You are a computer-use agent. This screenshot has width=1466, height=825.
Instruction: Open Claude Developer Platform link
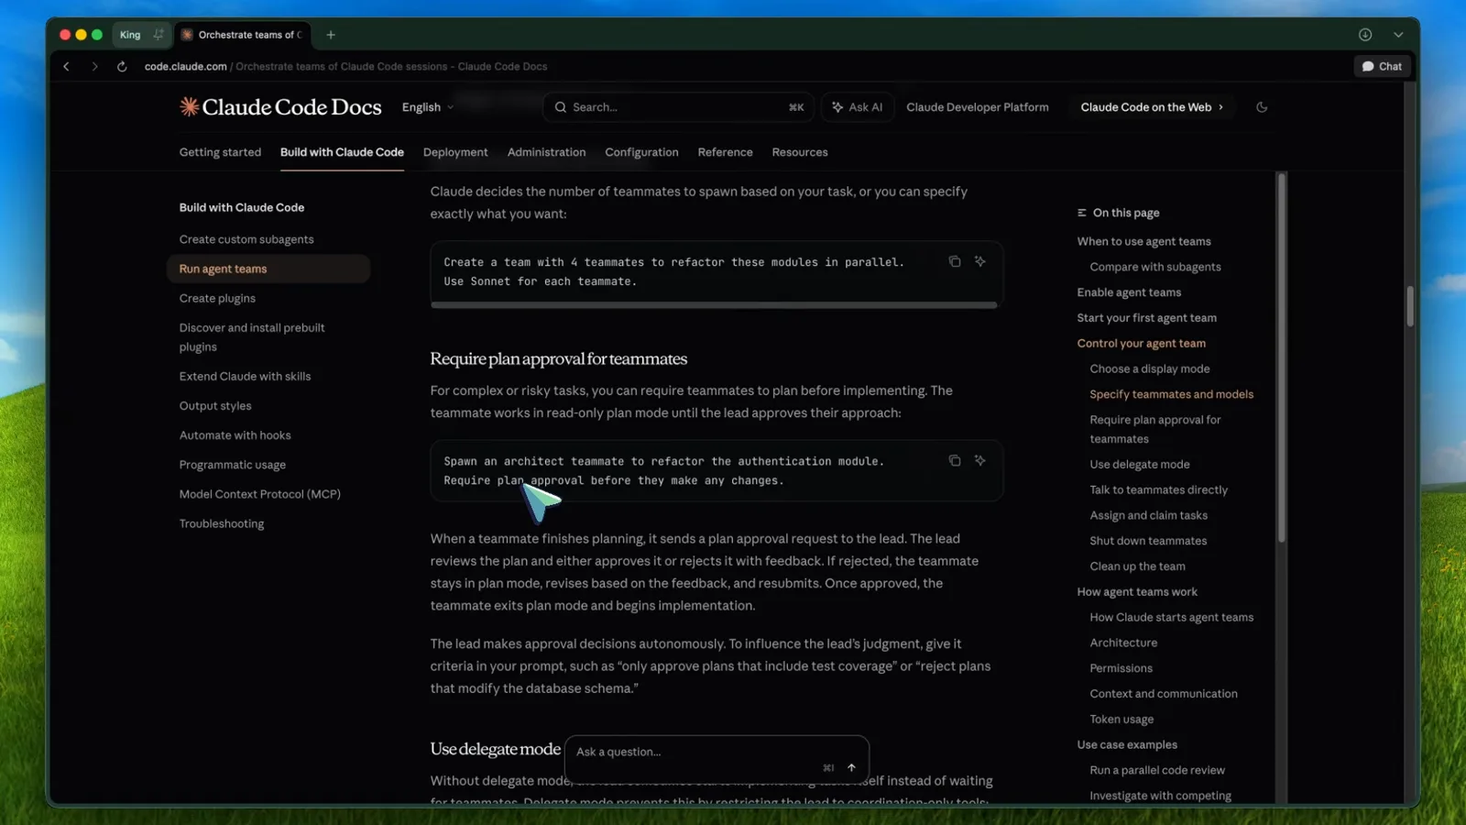click(x=978, y=107)
